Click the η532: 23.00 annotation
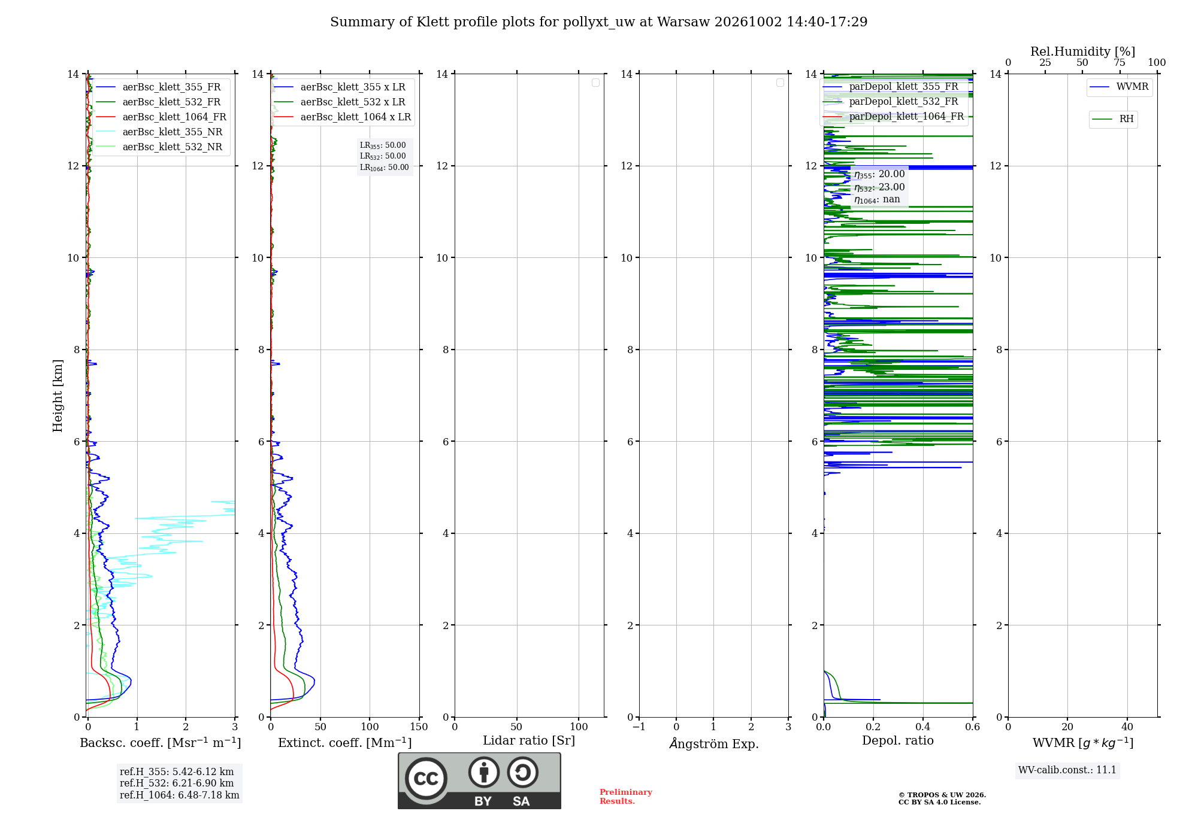 pos(879,187)
